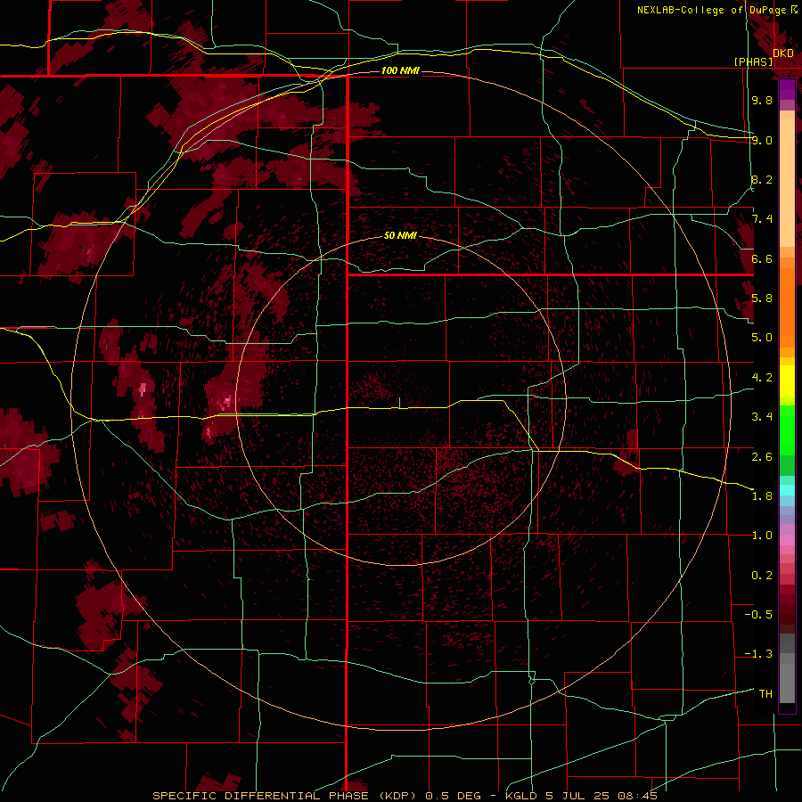Click the 6.6 scale value
This screenshot has width=802, height=802.
pos(762,258)
